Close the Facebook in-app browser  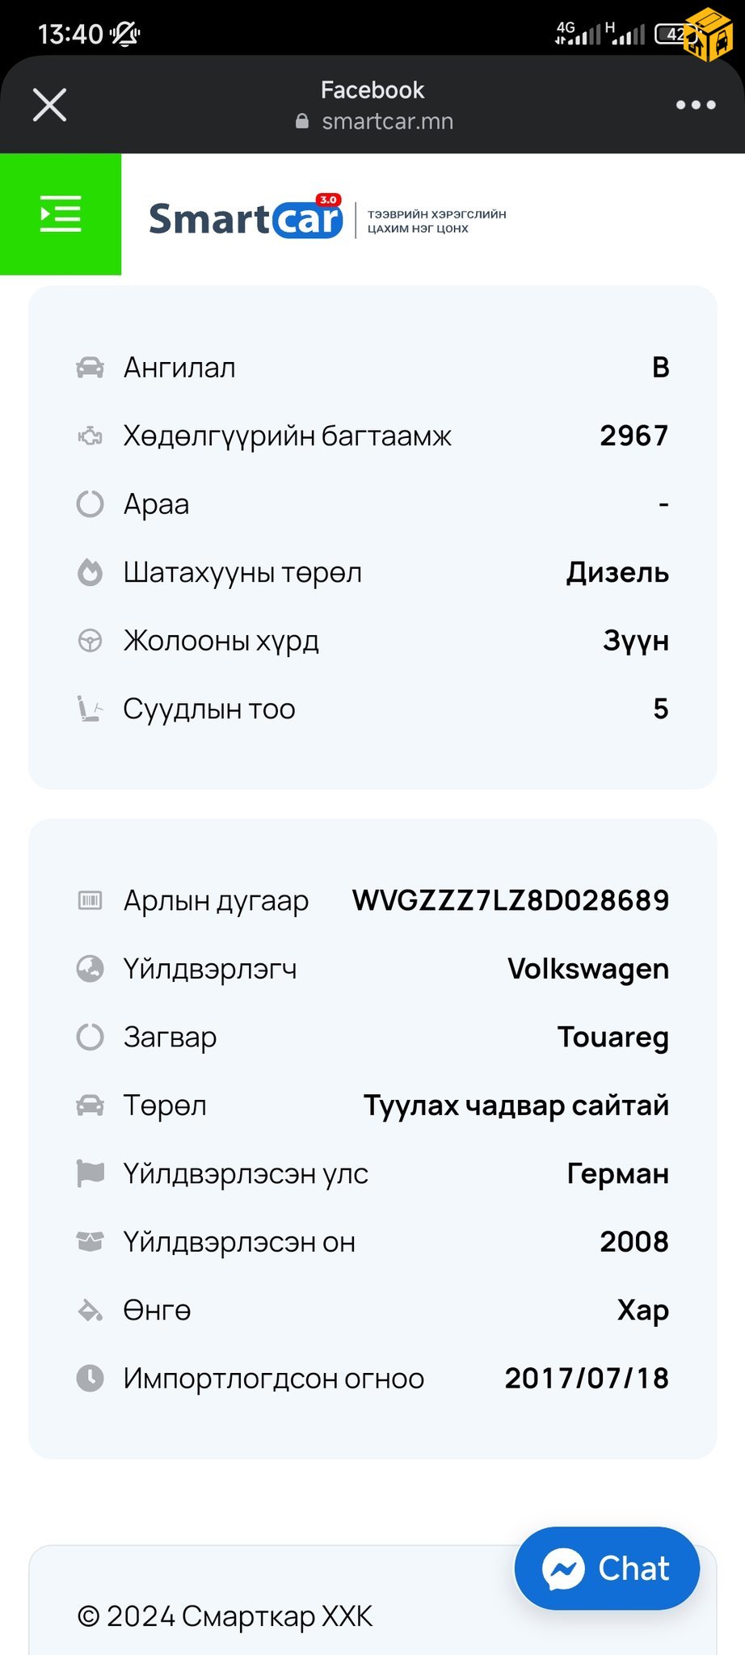tap(49, 105)
